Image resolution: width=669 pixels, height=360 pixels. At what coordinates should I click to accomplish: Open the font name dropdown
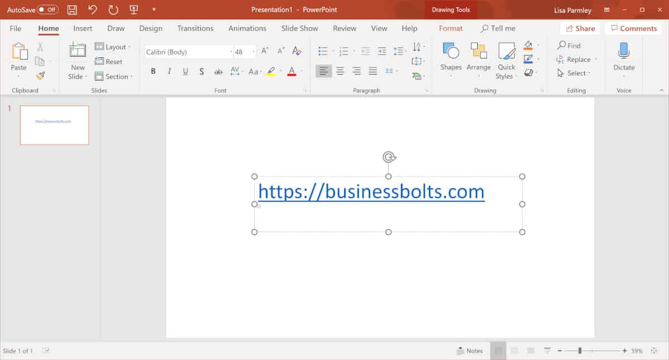[231, 52]
